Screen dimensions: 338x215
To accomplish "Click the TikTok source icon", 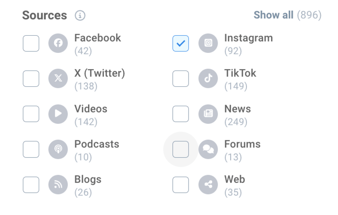I will tap(208, 79).
